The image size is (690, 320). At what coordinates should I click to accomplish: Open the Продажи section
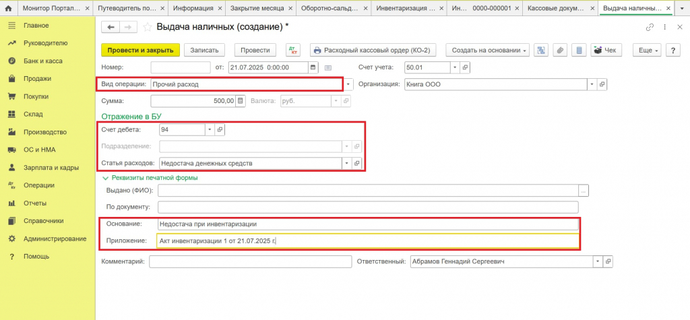point(38,79)
